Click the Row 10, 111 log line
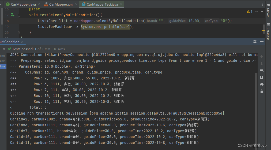This screenshot has height=150, width=271. [x=67, y=96]
